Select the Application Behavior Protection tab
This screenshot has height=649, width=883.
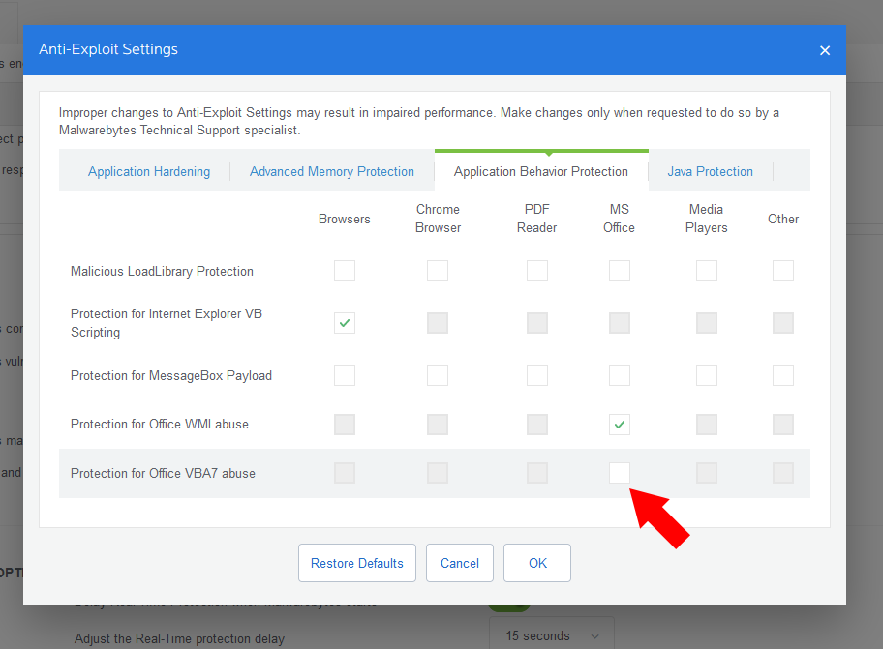[x=540, y=171]
